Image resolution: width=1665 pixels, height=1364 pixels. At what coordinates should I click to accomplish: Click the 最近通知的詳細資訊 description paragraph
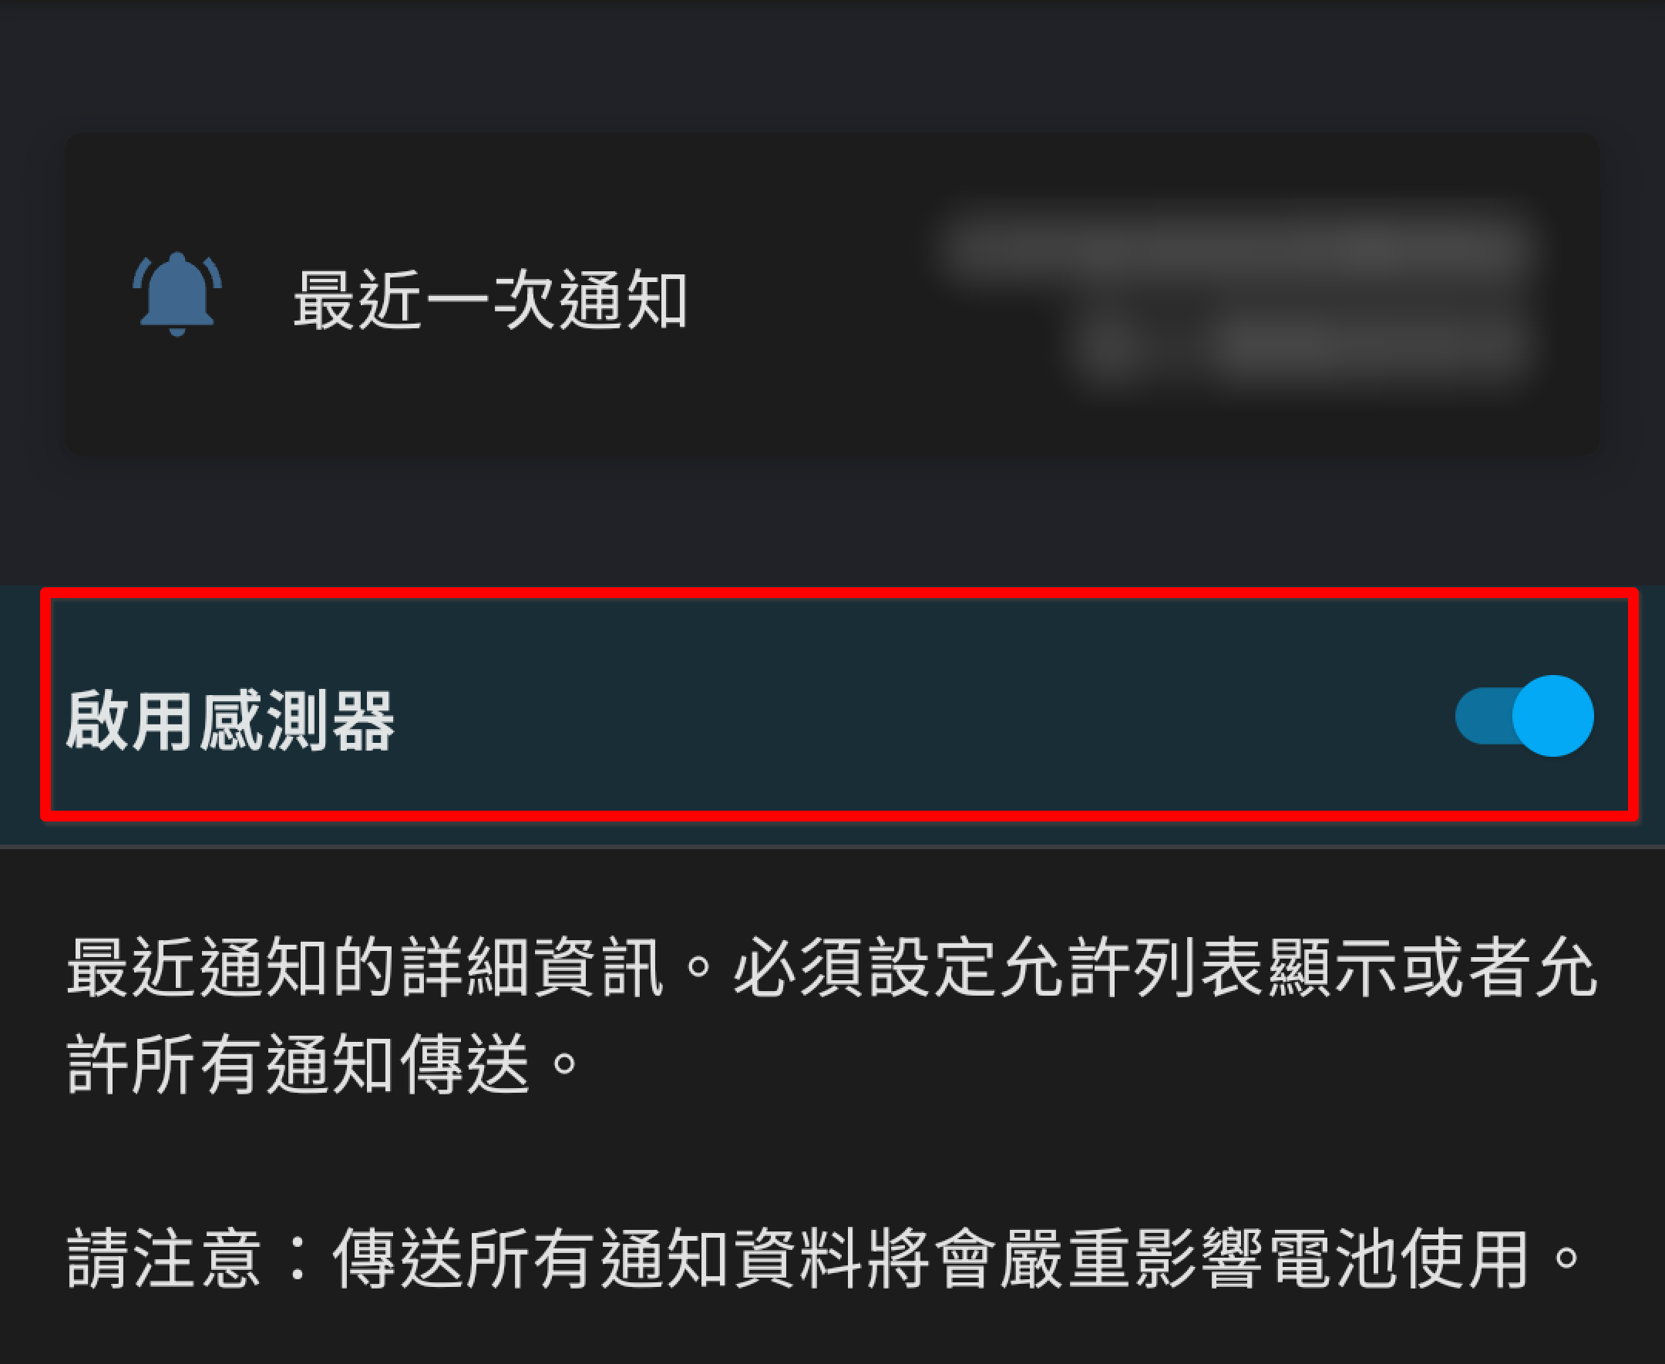pos(832,1015)
